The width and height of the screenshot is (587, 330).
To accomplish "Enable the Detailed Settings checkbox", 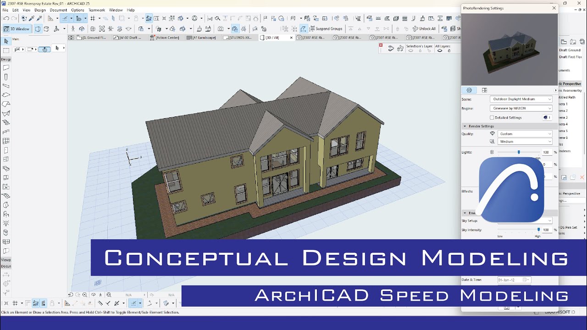I will tap(492, 118).
